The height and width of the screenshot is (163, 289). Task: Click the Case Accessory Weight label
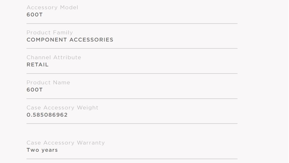(x=63, y=108)
